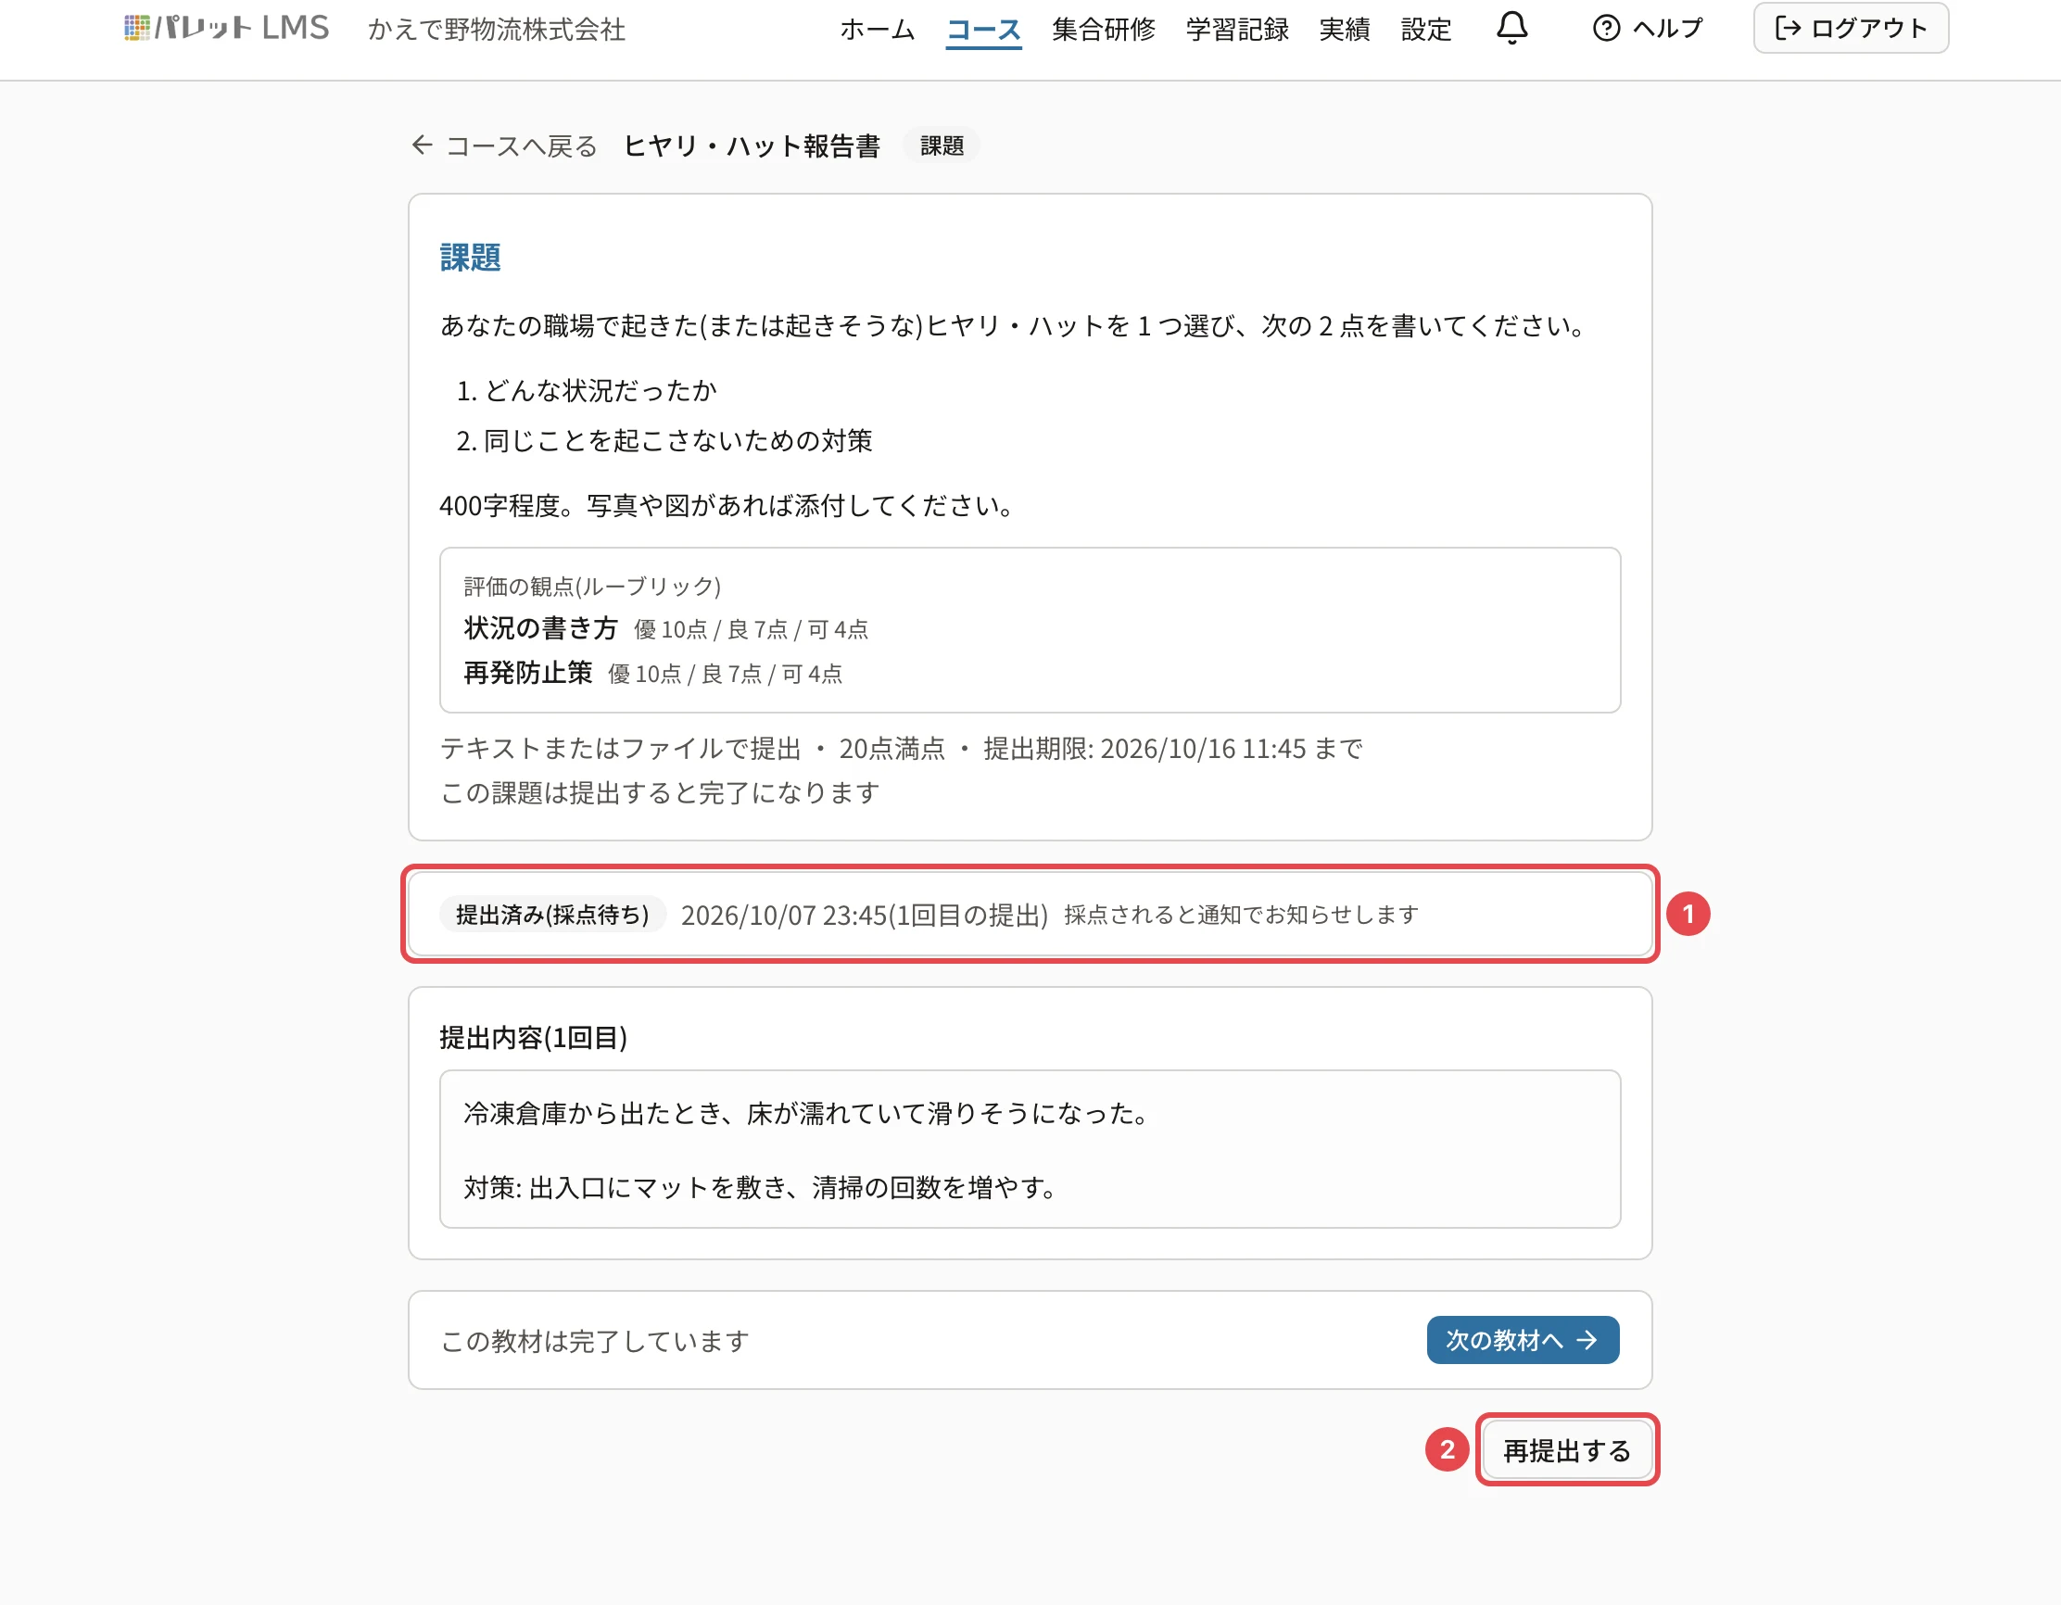Click the 次の教材へ button label
The width and height of the screenshot is (2061, 1605).
[1504, 1340]
